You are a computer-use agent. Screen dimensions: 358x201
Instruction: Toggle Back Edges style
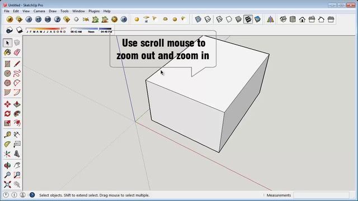tap(208, 20)
